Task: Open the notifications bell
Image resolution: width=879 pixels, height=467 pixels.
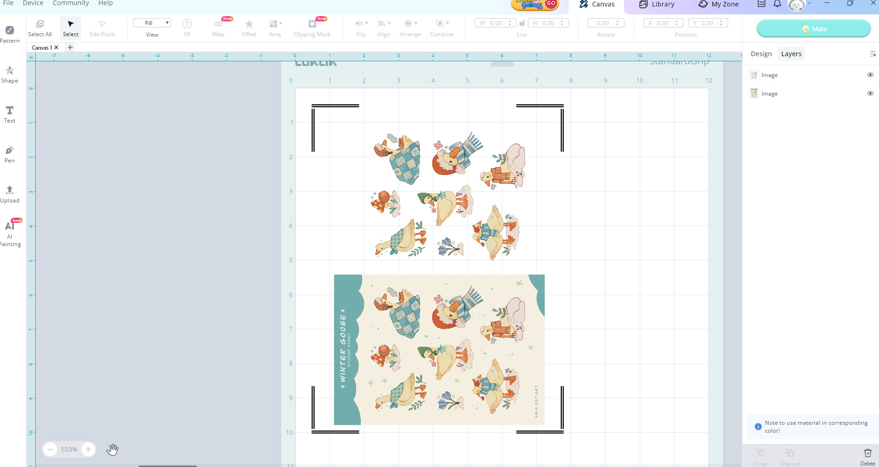Action: [777, 4]
